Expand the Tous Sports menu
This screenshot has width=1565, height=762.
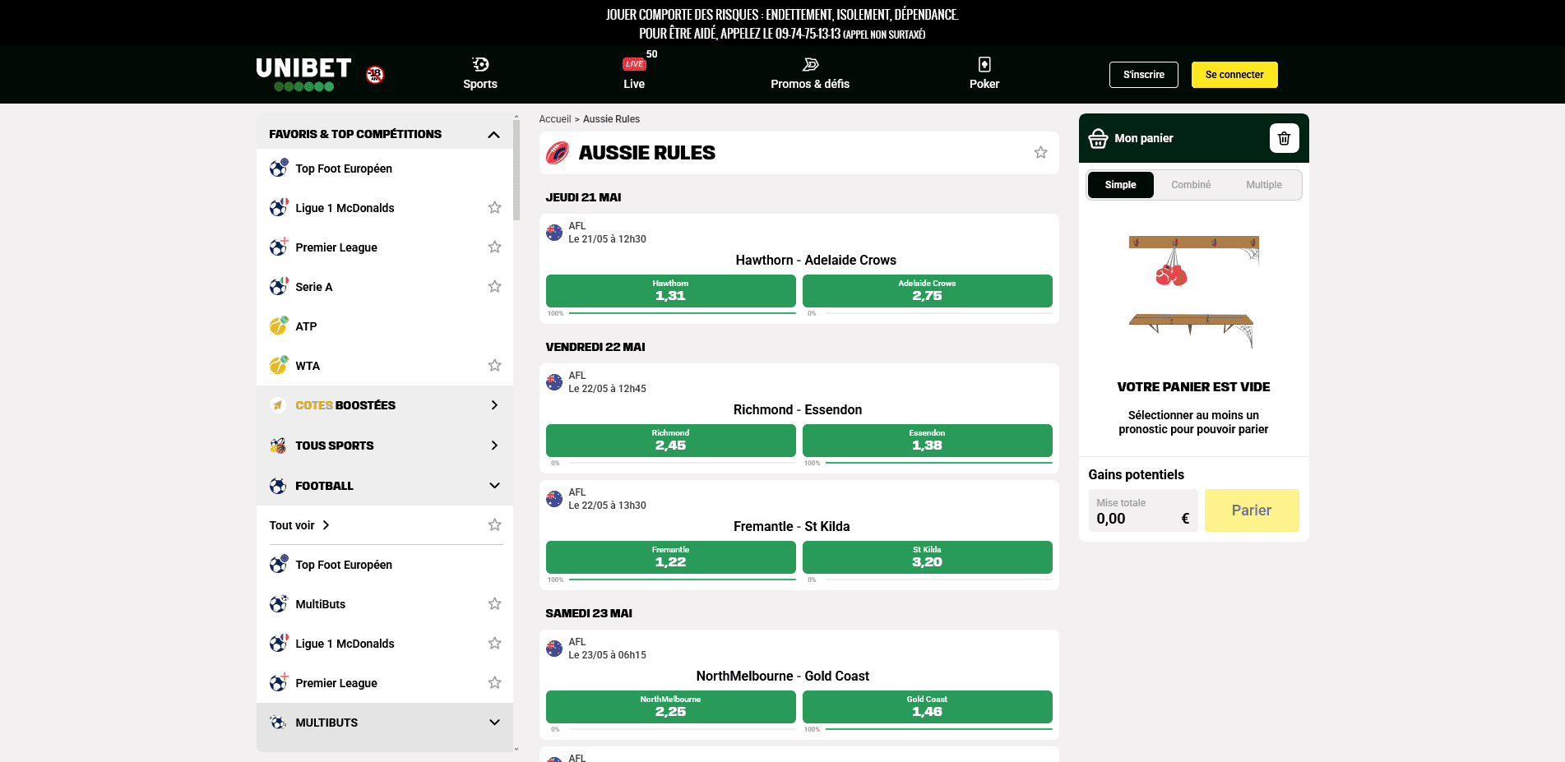[x=493, y=446]
